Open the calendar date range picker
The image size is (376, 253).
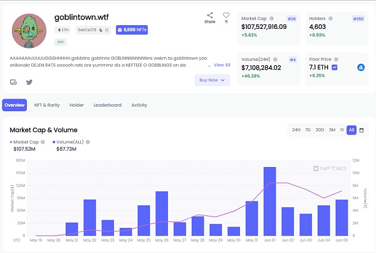(x=362, y=130)
